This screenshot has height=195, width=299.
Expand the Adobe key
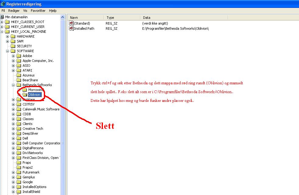tap(13, 56)
